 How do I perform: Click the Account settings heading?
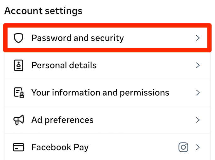coord(43,11)
